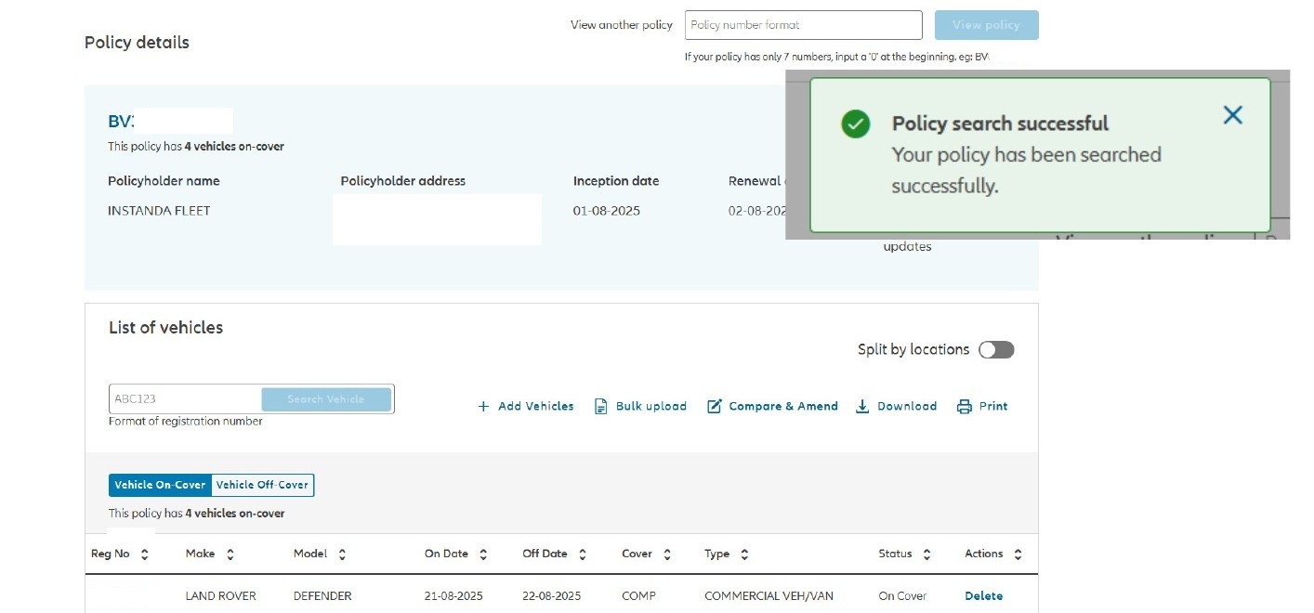Click the On Cover status cell
Screen dimensions: 1314x613
[x=903, y=596]
